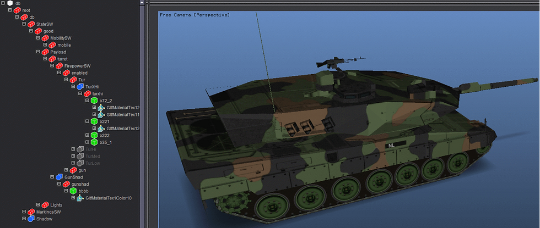This screenshot has width=540, height=228.
Task: Click the red group icon beside good
Action: pos(38,31)
